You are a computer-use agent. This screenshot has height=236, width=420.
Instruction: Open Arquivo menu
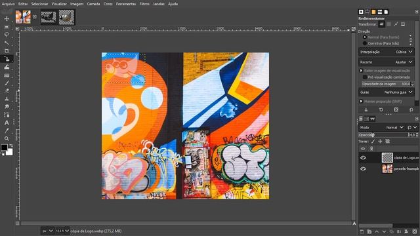(x=8, y=4)
